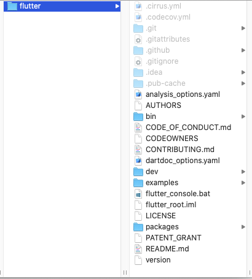Screen dimensions: 252x279
Task: Expand the bin folder arrow
Action: click(243, 117)
